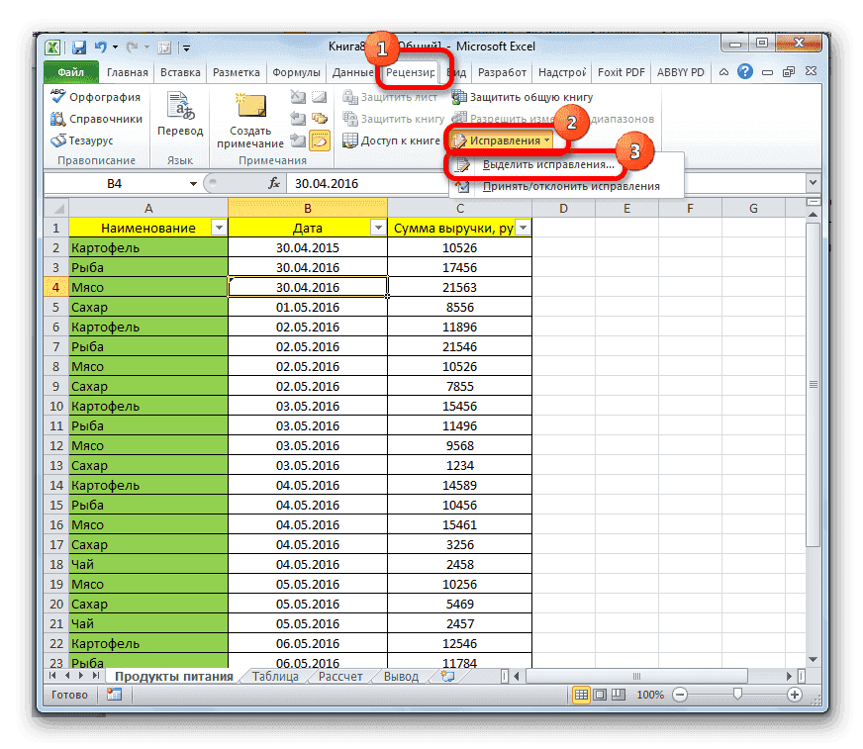Open Доступ к книге sharing settings
Screen dimensions: 863x749
[x=392, y=140]
